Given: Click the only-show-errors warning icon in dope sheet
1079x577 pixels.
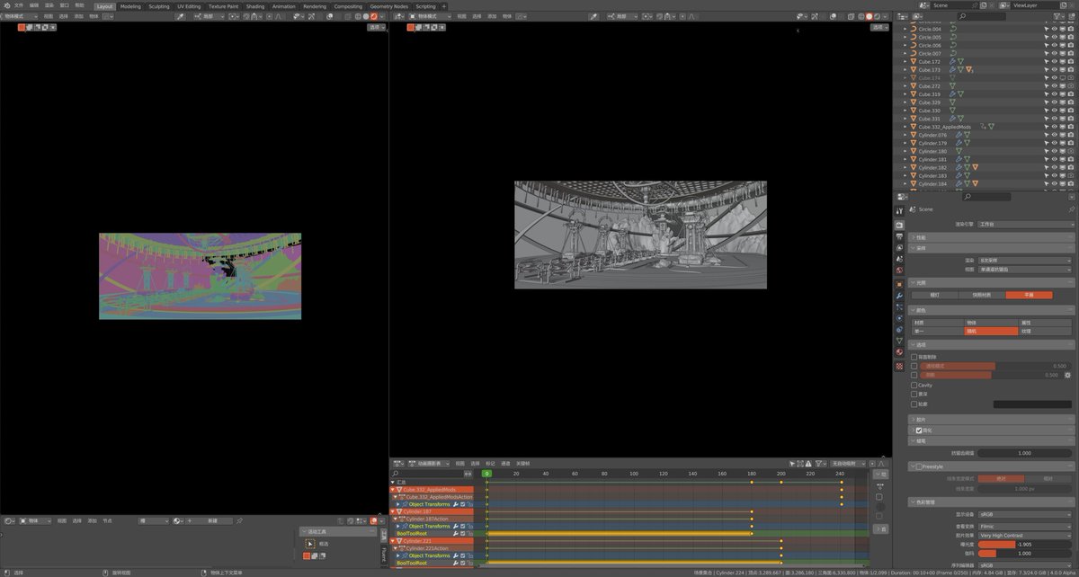Looking at the screenshot, I should [x=807, y=463].
